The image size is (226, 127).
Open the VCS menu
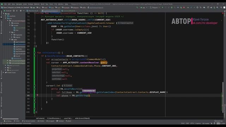[x=55, y=4]
